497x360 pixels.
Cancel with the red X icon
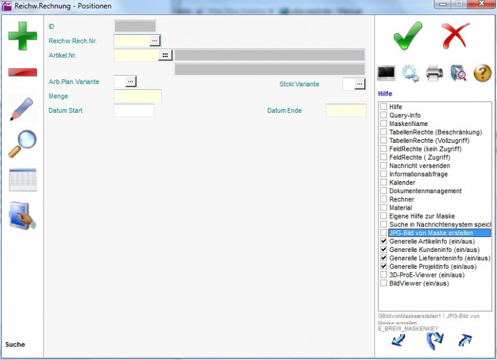(x=455, y=35)
